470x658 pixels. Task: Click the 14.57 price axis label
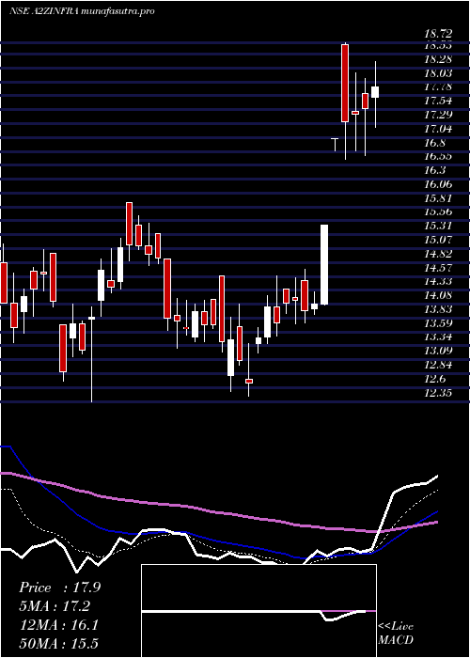pyautogui.click(x=438, y=268)
